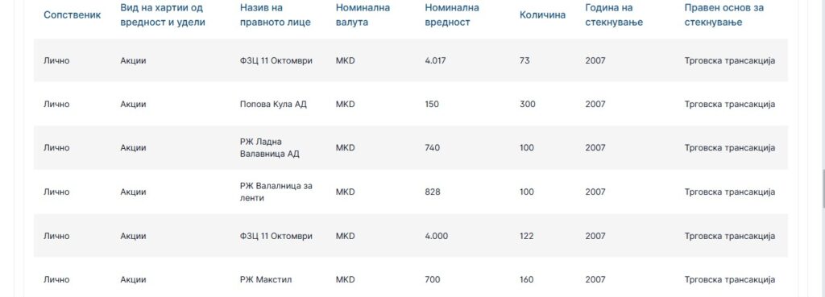
Task: Select the quantity 73 cell
Action: (x=524, y=60)
